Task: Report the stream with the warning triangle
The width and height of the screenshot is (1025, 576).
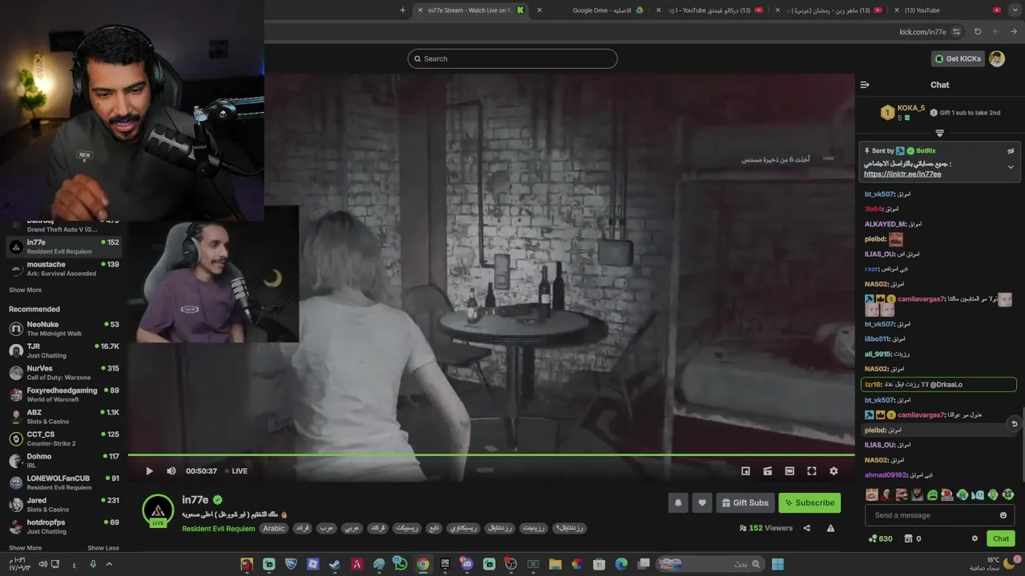Action: 830,528
